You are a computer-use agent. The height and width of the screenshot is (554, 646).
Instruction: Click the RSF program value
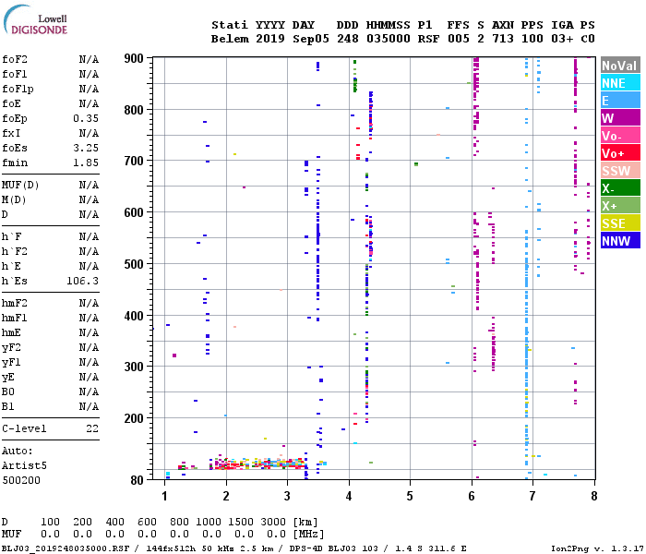tap(428, 39)
